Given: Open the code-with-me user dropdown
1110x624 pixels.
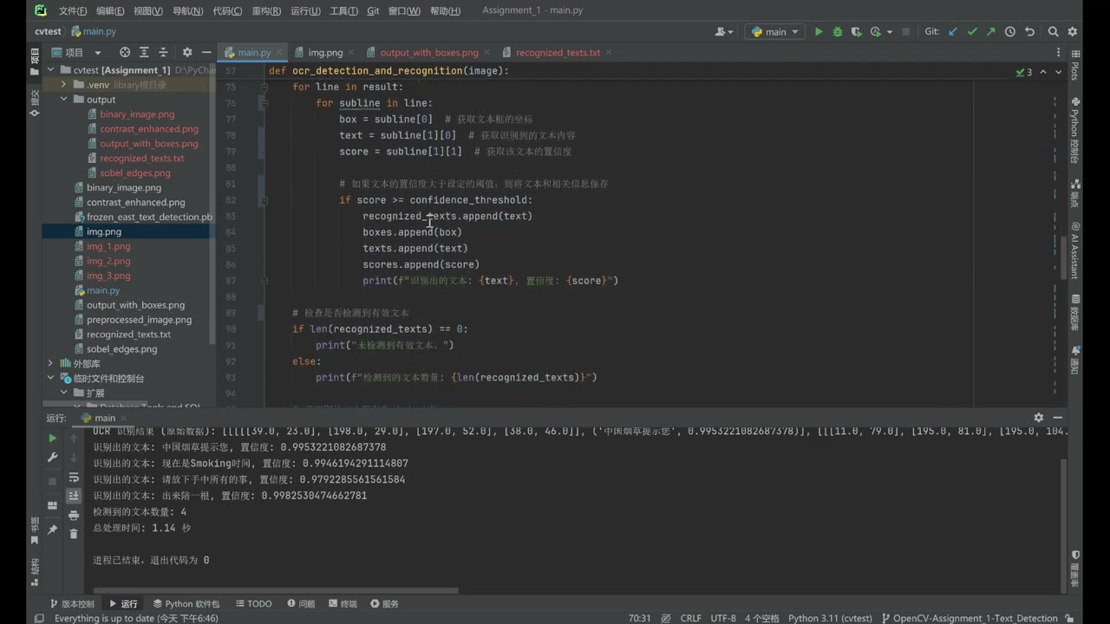Looking at the screenshot, I should (x=724, y=31).
